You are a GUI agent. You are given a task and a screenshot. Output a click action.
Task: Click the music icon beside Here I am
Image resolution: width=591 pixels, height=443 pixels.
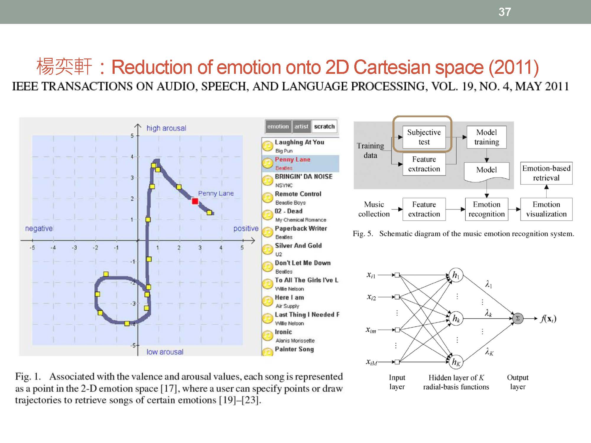(267, 301)
